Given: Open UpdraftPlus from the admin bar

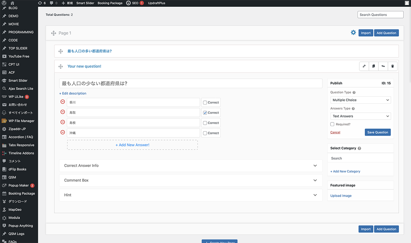Looking at the screenshot, I should 157,3.
